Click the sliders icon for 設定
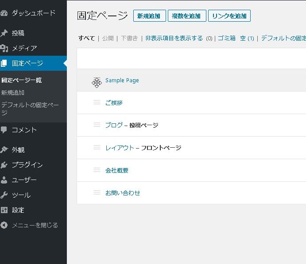This screenshot has width=306, height=264. click(x=4, y=210)
